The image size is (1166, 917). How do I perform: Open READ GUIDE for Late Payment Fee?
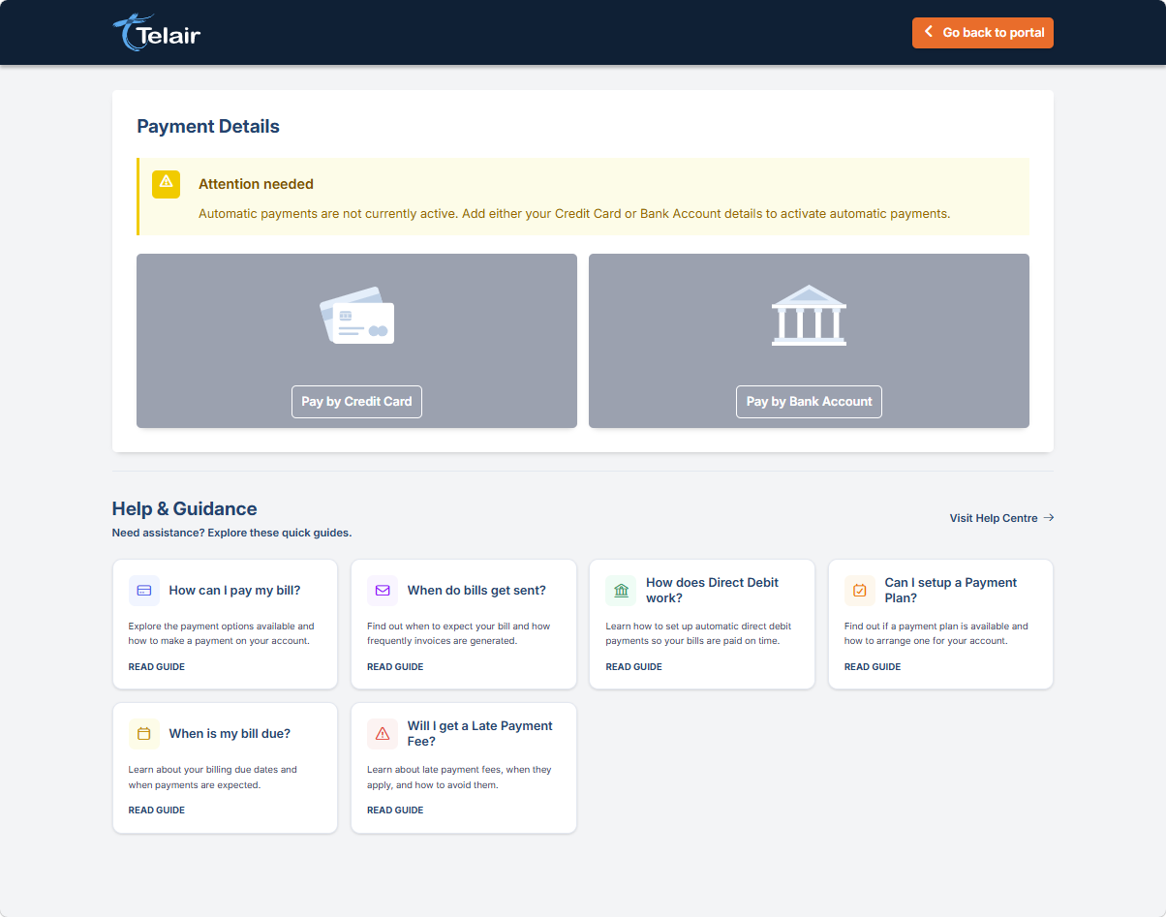click(395, 810)
